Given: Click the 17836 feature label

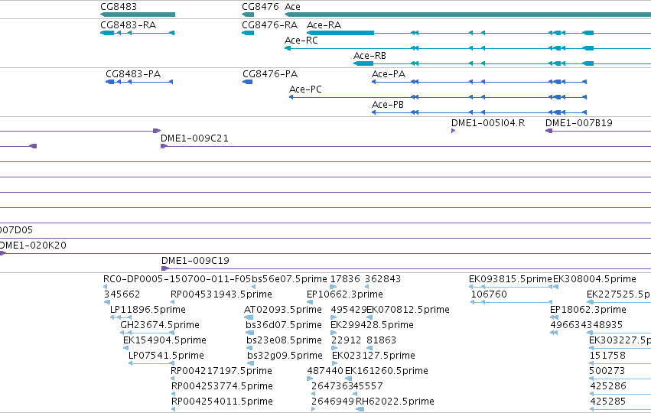Looking at the screenshot, I should 345,279.
